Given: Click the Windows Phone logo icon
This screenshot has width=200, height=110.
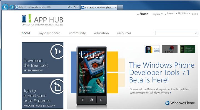Looking at the screenshot, I should [167, 103].
